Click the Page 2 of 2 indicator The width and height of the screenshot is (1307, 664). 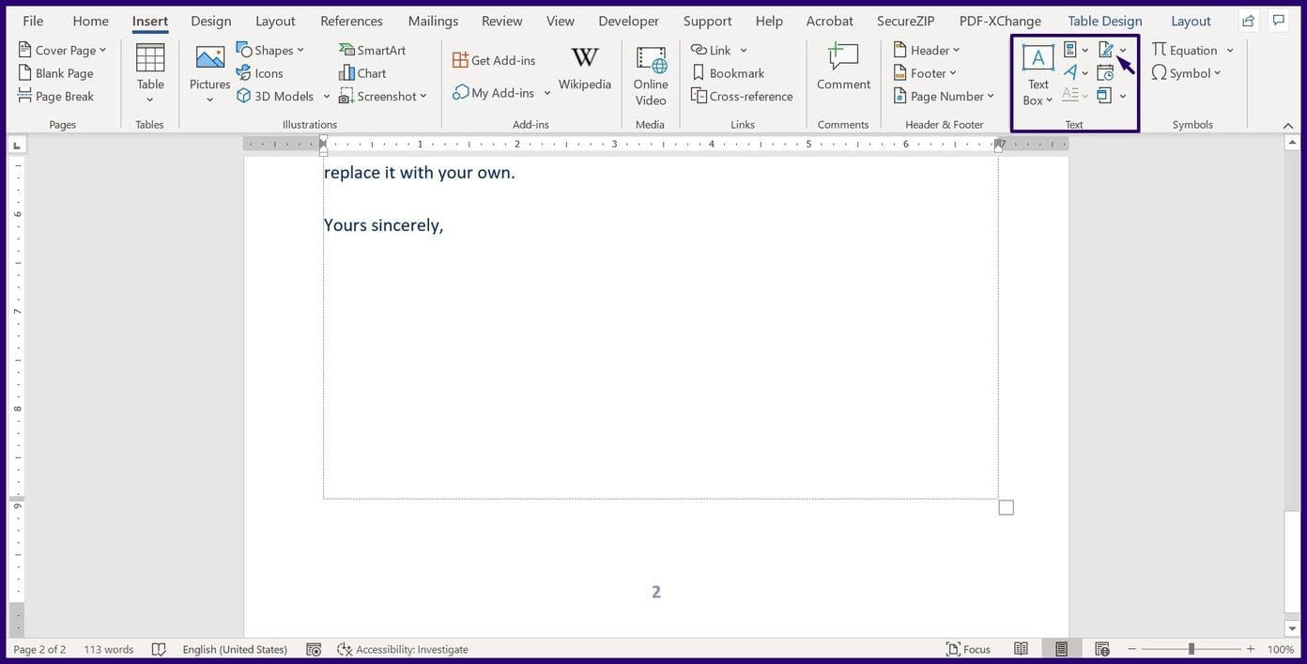(x=39, y=649)
